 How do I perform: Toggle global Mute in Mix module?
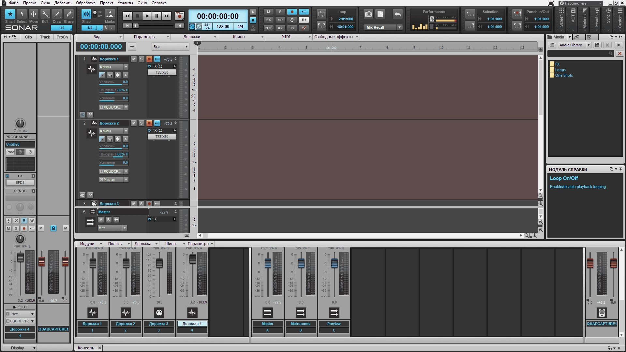(268, 12)
